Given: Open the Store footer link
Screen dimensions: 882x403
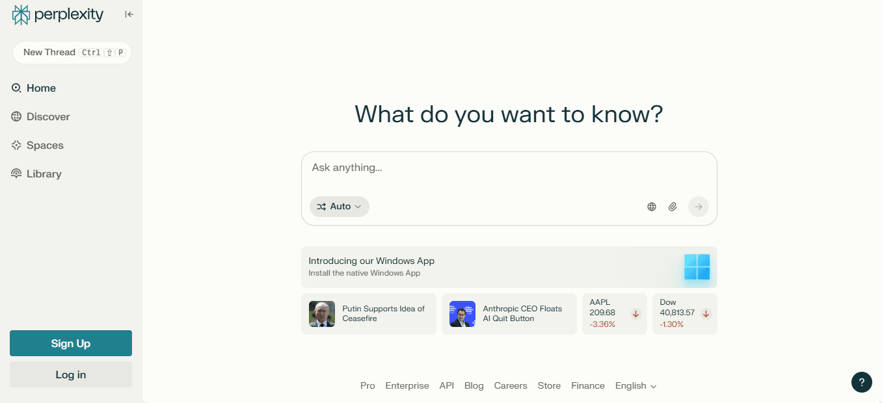Looking at the screenshot, I should pyautogui.click(x=549, y=386).
